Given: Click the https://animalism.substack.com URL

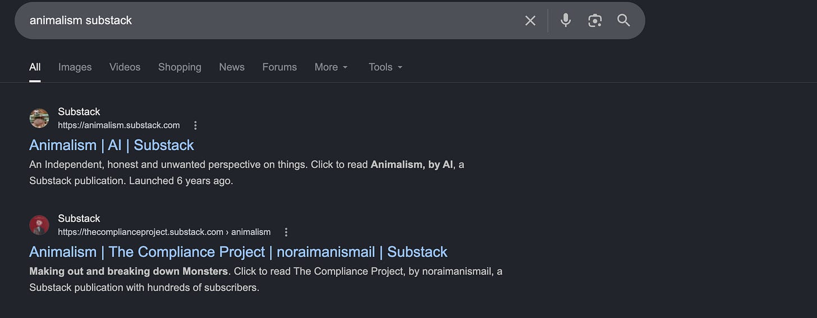Looking at the screenshot, I should pyautogui.click(x=119, y=125).
